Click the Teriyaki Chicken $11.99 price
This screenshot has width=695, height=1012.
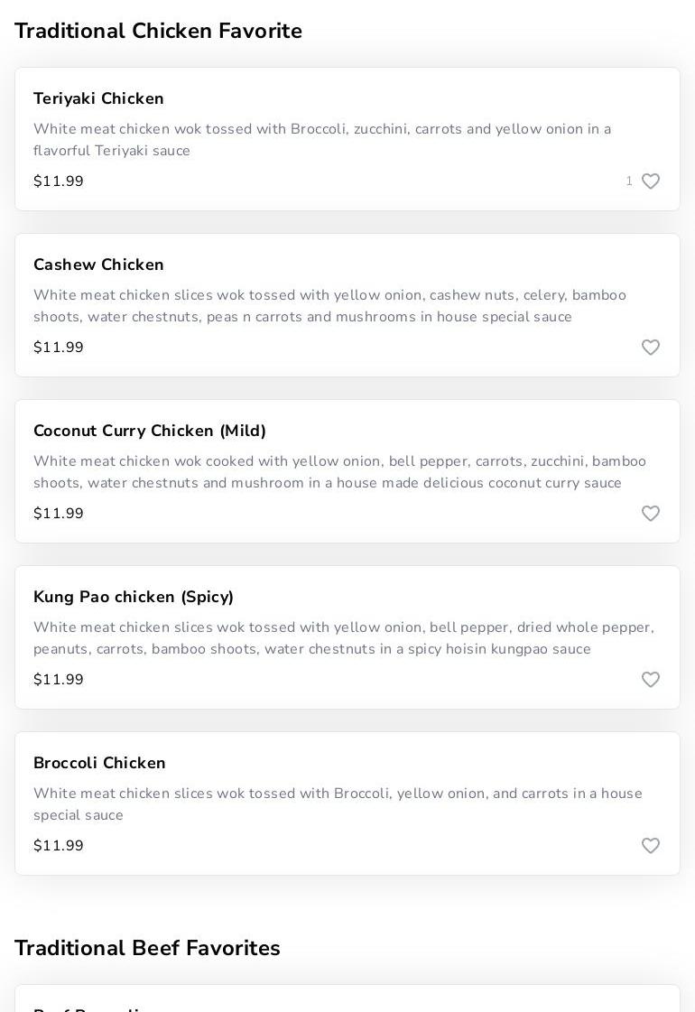tap(59, 181)
